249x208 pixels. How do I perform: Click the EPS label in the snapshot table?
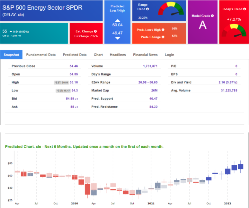tap(174, 74)
